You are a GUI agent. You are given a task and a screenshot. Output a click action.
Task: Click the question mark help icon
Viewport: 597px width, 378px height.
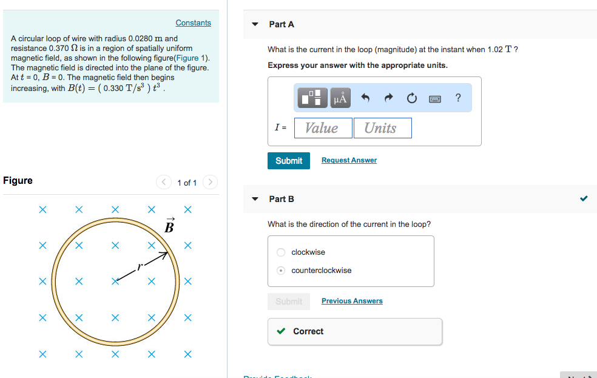click(458, 98)
